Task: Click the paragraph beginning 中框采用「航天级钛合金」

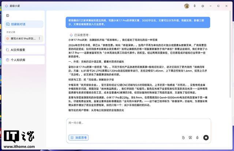Action: [x=138, y=88]
